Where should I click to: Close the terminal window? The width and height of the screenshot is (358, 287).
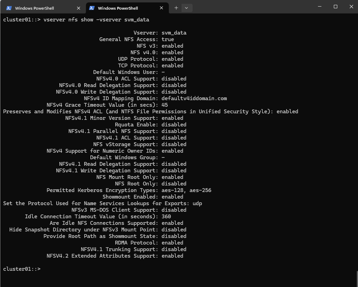pyautogui.click(x=351, y=7)
